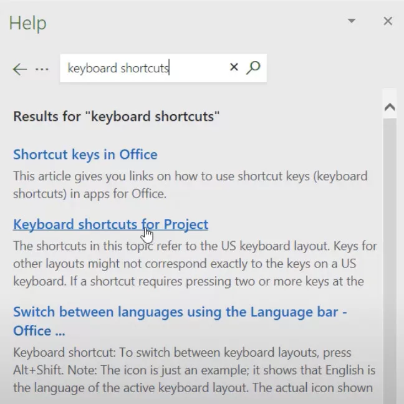Open Keyboard shortcuts for Project link

(x=111, y=224)
